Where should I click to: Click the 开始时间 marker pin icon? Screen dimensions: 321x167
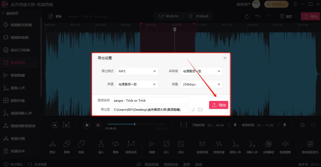pos(235,125)
